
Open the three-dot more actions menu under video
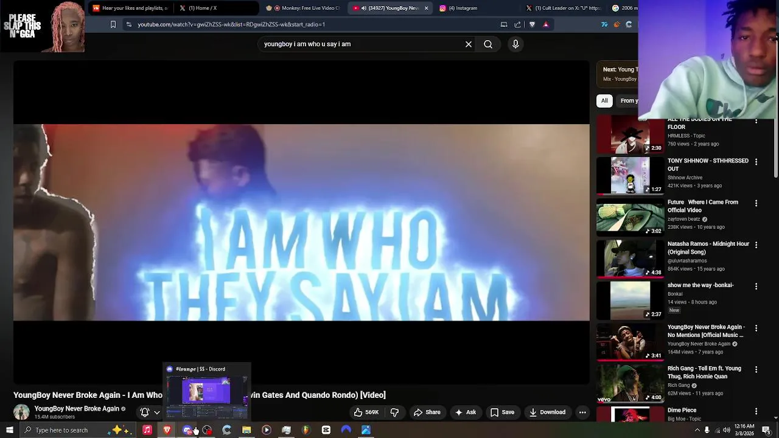(582, 412)
